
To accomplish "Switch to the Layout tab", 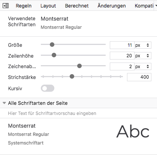I will [x=48, y=6].
